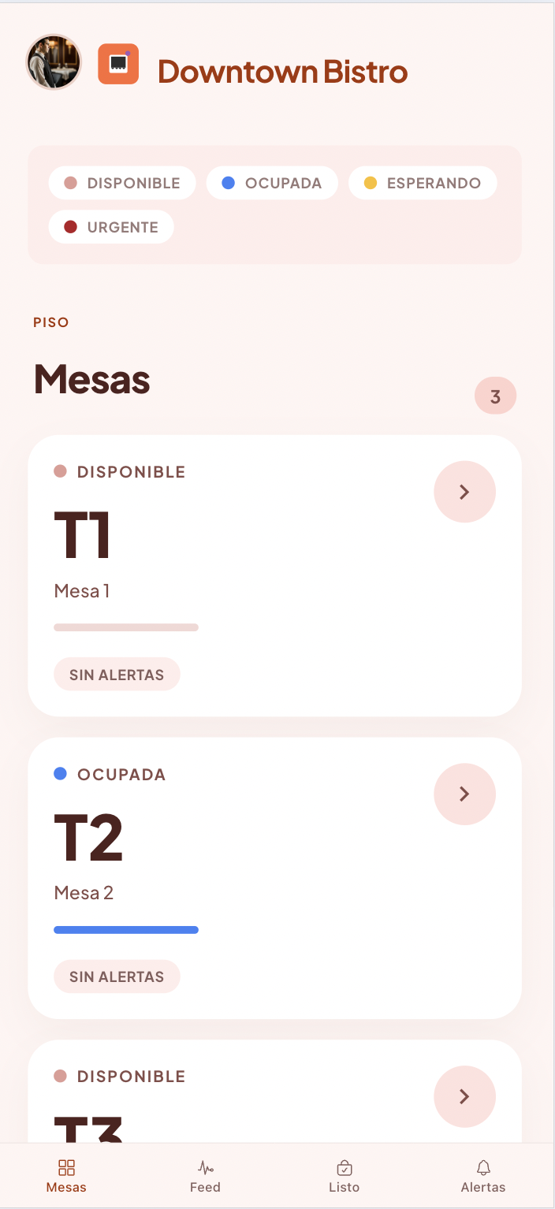Click the table count badge showing 3

click(495, 396)
